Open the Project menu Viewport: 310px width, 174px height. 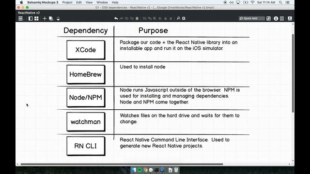pos(67,2)
